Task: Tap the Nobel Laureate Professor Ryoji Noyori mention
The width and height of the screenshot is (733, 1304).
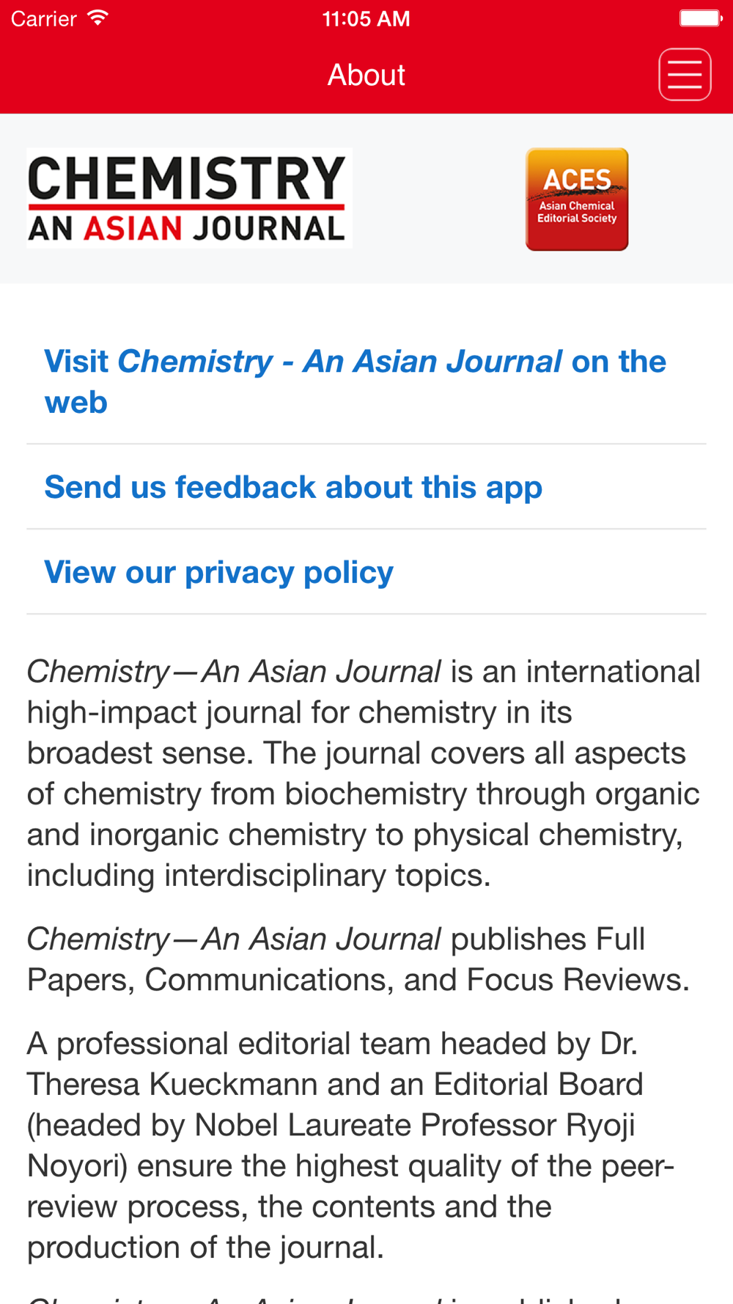Action: (x=331, y=1145)
